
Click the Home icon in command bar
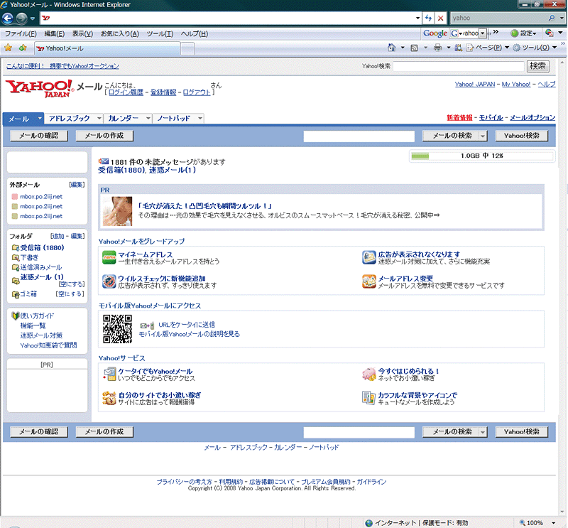(x=392, y=48)
